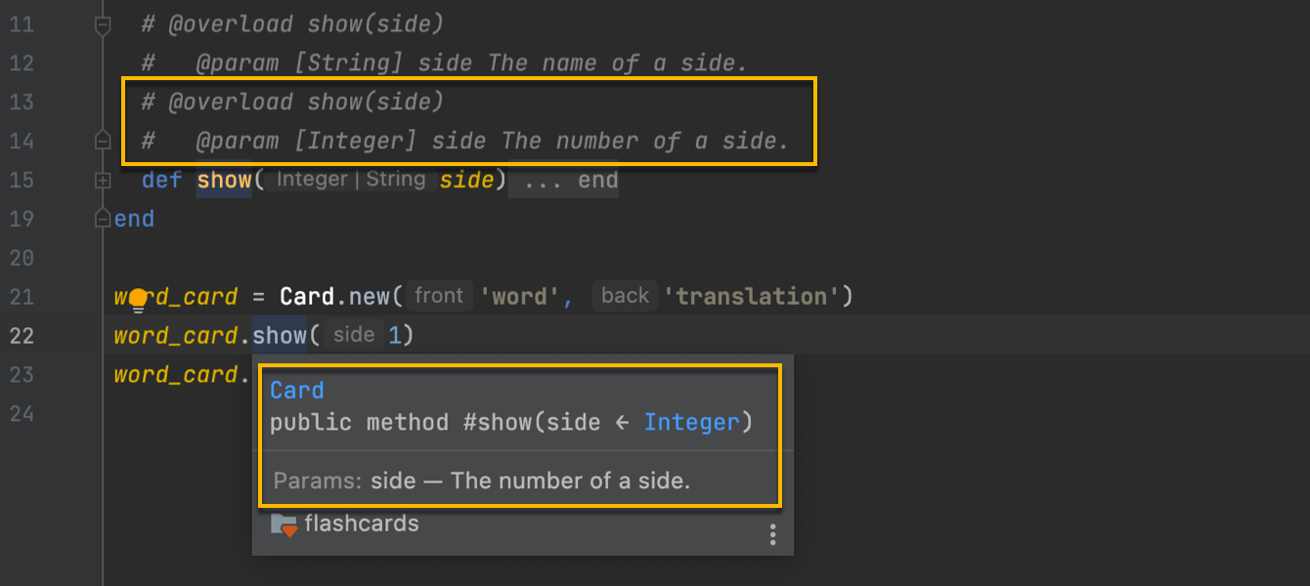Click line number 22 in the gutter
This screenshot has height=586, width=1310.
pyautogui.click(x=22, y=336)
